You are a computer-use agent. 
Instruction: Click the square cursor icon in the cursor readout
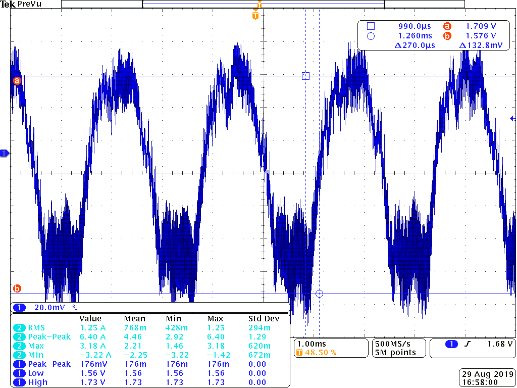(370, 26)
